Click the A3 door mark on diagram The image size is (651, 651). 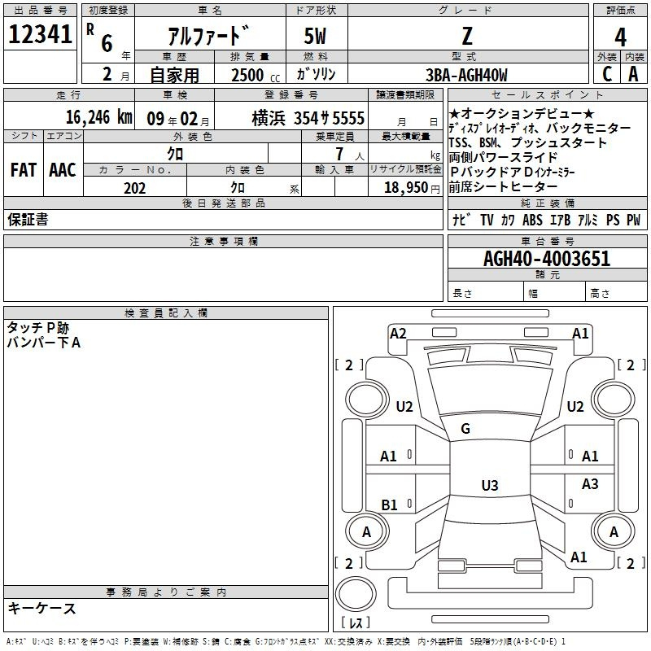(x=590, y=483)
